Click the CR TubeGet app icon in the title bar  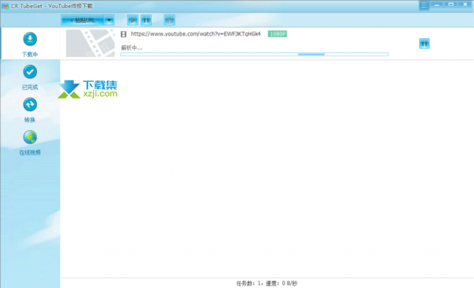(x=5, y=6)
